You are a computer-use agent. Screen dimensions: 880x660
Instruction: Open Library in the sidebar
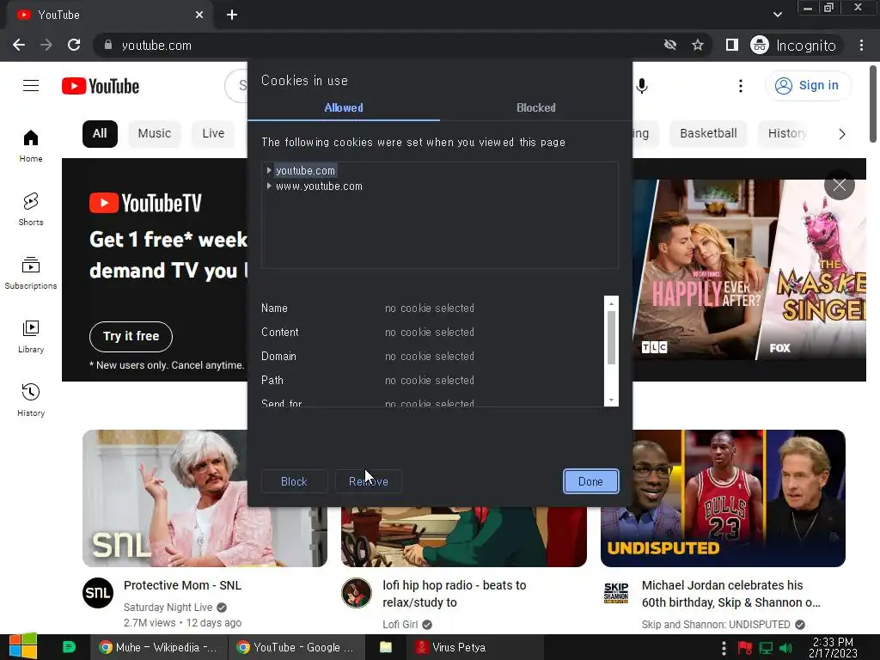31,337
